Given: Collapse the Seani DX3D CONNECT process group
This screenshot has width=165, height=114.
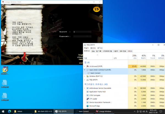Looking at the screenshot, I should pyautogui.click(x=85, y=70).
